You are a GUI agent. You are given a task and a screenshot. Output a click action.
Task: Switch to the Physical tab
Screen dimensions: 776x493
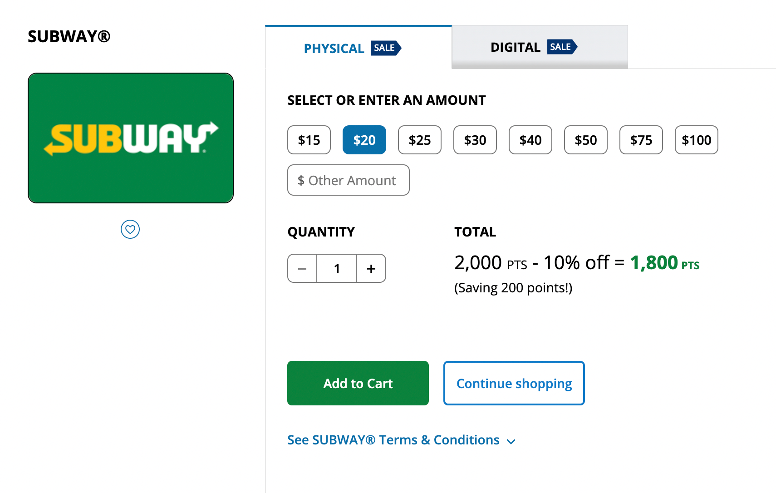(x=334, y=49)
